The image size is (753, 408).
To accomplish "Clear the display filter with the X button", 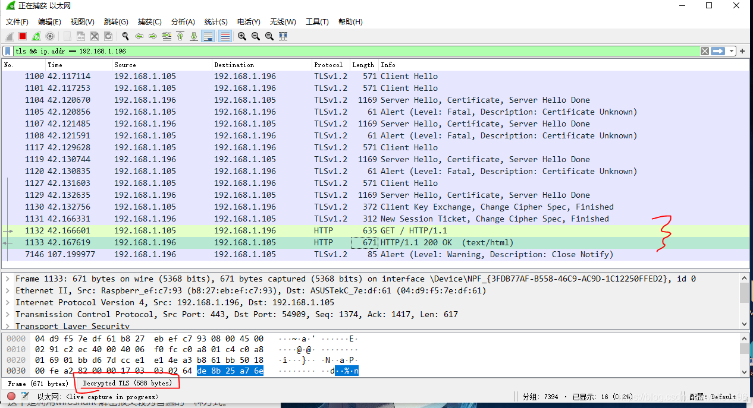I will coord(704,51).
